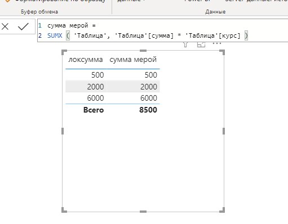
Task: Open the visual's more options ellipsis
Action: (217, 43)
